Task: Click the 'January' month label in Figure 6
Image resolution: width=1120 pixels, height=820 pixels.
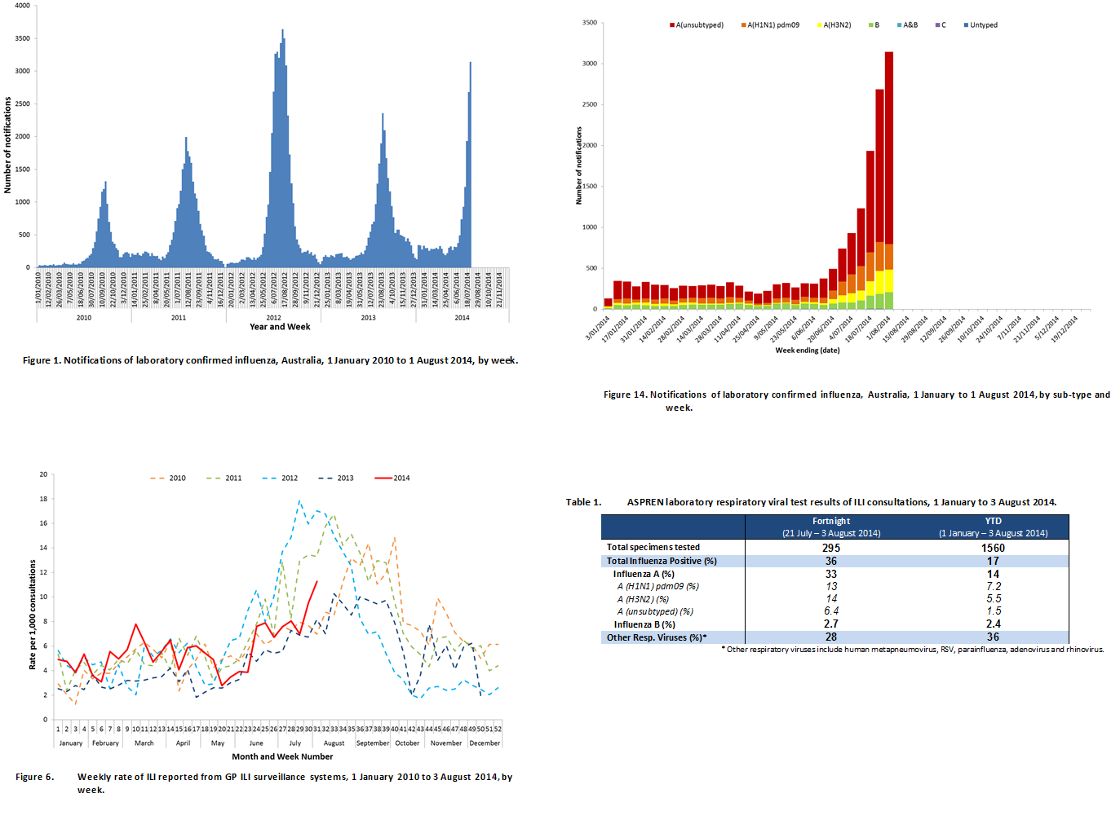Action: (x=71, y=743)
